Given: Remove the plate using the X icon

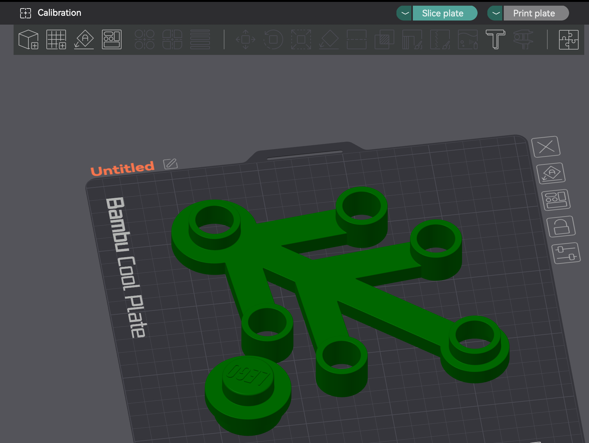Looking at the screenshot, I should pos(546,147).
